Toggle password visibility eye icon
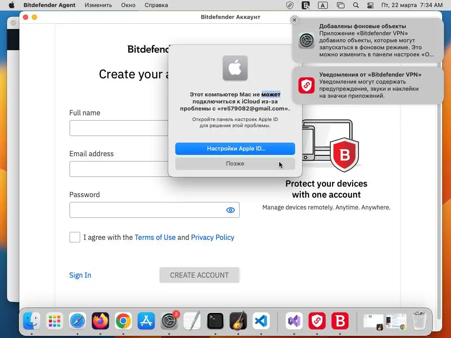The width and height of the screenshot is (451, 338). [x=230, y=210]
